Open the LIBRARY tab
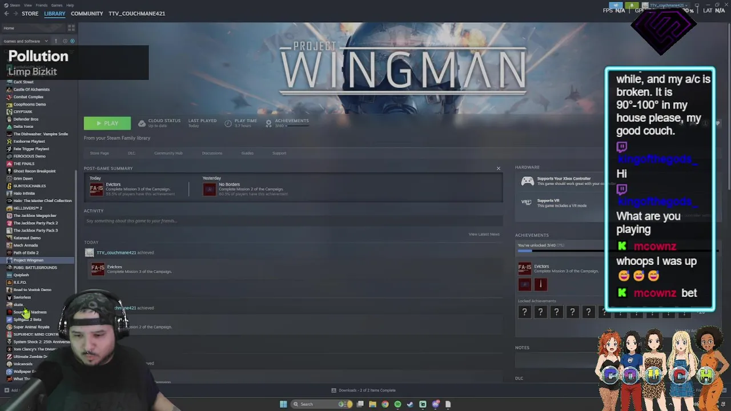The width and height of the screenshot is (731, 411). 55,14
